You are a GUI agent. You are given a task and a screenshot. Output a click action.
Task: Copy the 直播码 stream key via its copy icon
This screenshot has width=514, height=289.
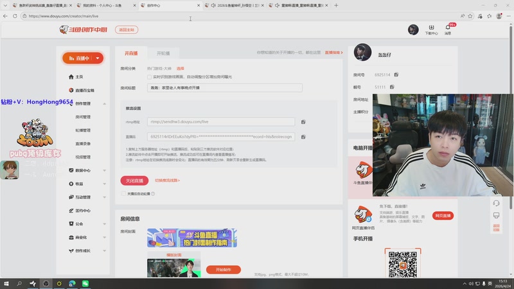point(303,136)
